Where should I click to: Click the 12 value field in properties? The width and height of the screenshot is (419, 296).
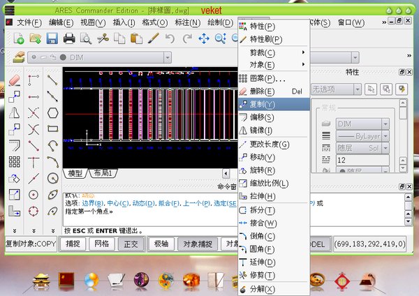[x=367, y=161]
